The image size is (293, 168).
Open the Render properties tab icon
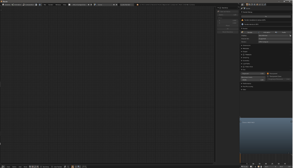[x=247, y=5]
